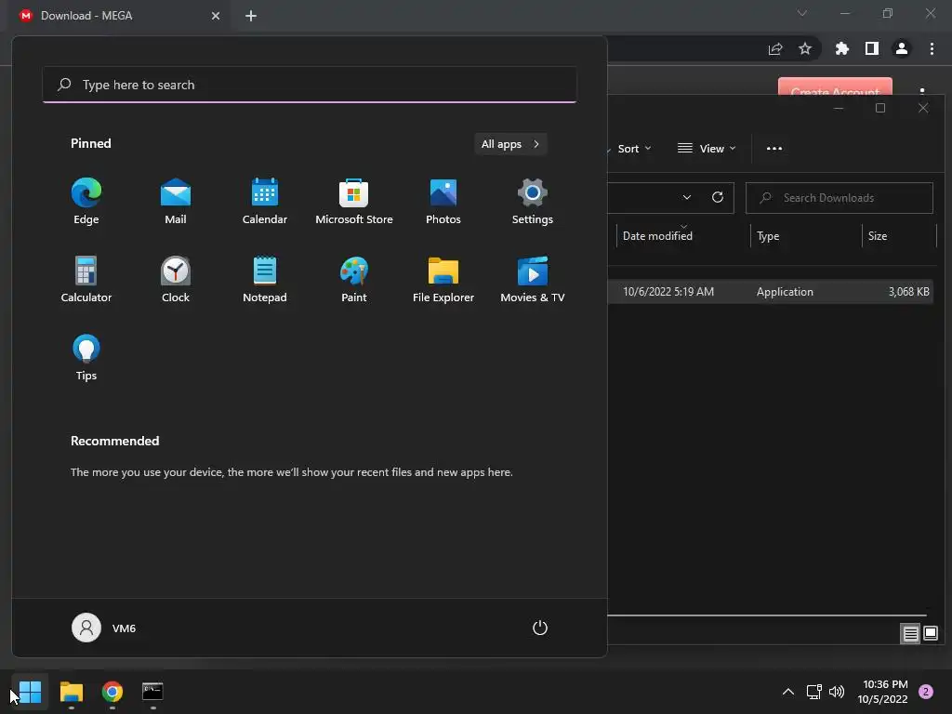This screenshot has width=952, height=714.
Task: Bookmark this page with star icon
Action: 805,48
